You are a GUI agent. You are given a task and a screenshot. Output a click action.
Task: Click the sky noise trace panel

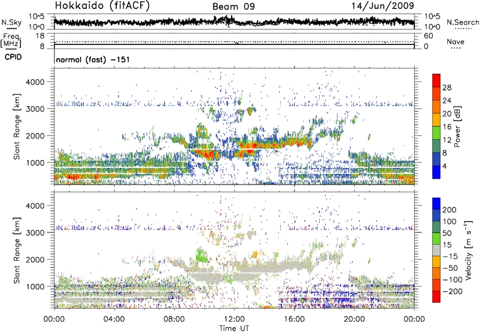pyautogui.click(x=234, y=22)
